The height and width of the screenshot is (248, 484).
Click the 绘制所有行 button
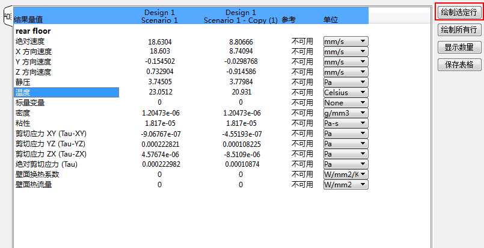(x=459, y=30)
